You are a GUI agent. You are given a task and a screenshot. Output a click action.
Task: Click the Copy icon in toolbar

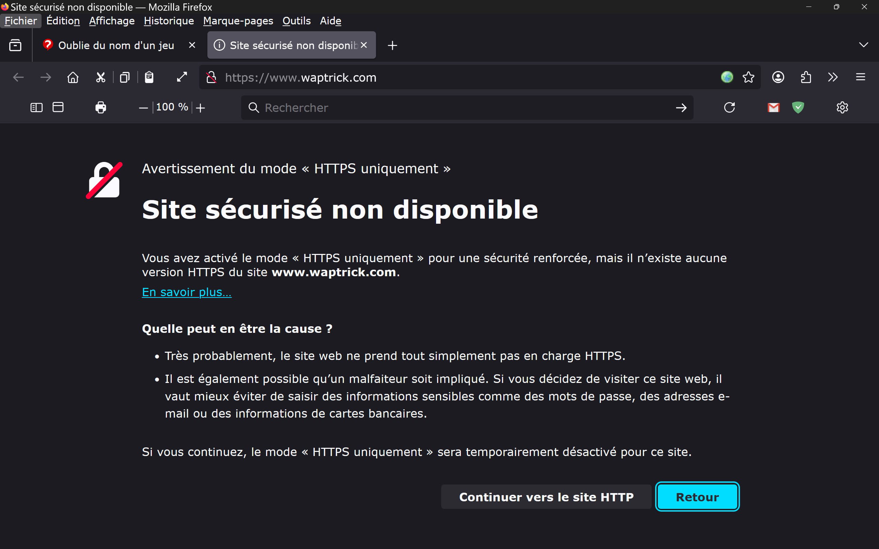pyautogui.click(x=125, y=77)
